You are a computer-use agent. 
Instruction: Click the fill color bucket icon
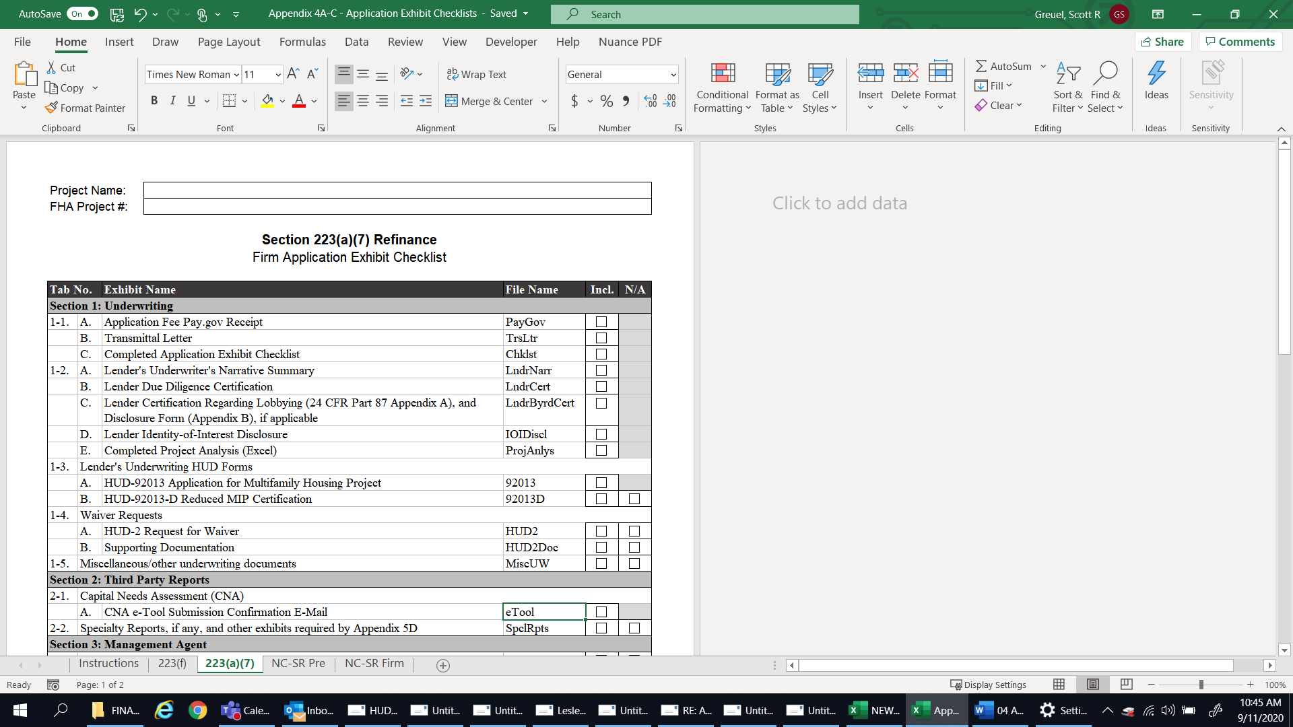[x=267, y=101]
